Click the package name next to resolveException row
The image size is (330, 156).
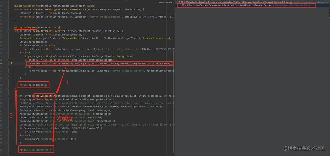tap(311, 2)
